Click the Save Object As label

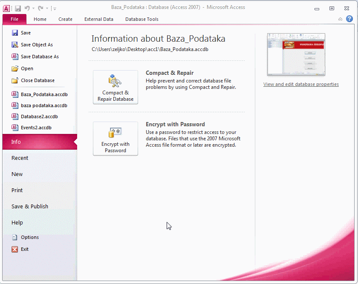point(37,45)
